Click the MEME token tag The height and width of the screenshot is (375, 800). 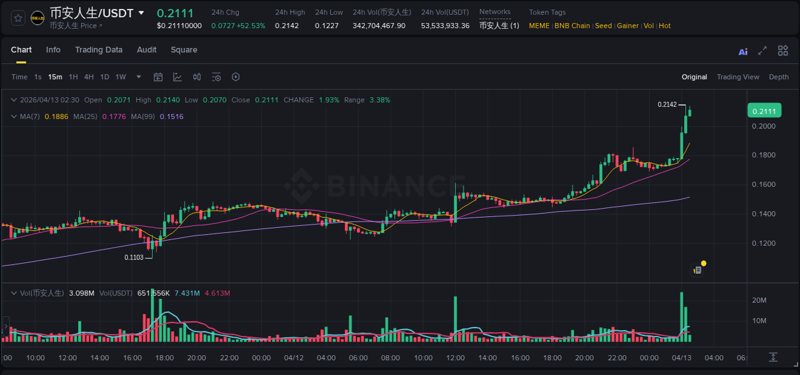tap(538, 26)
